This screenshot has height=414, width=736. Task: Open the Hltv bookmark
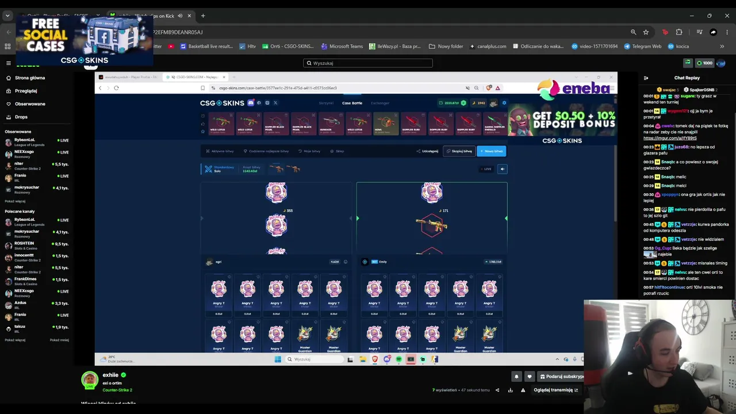247,46
